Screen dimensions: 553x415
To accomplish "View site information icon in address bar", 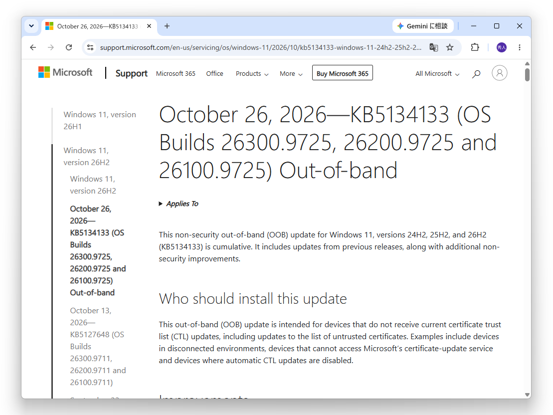I will point(90,47).
